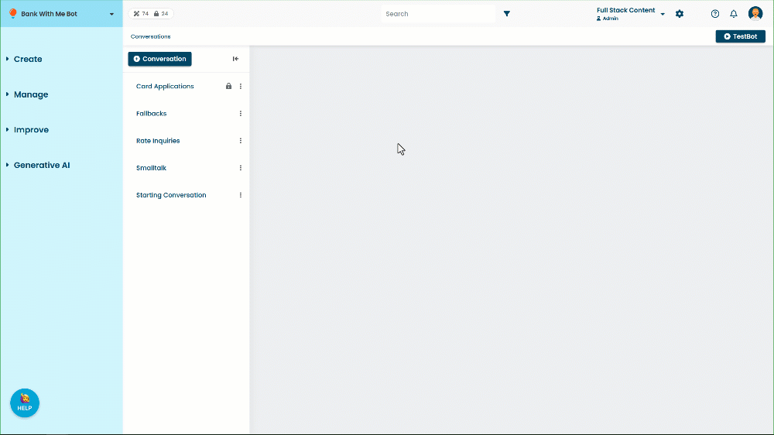Collapse the conversations list panel
This screenshot has width=774, height=435.
click(235, 59)
